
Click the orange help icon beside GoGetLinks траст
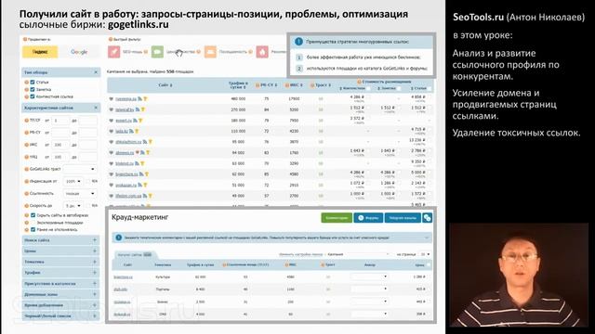pos(27,169)
